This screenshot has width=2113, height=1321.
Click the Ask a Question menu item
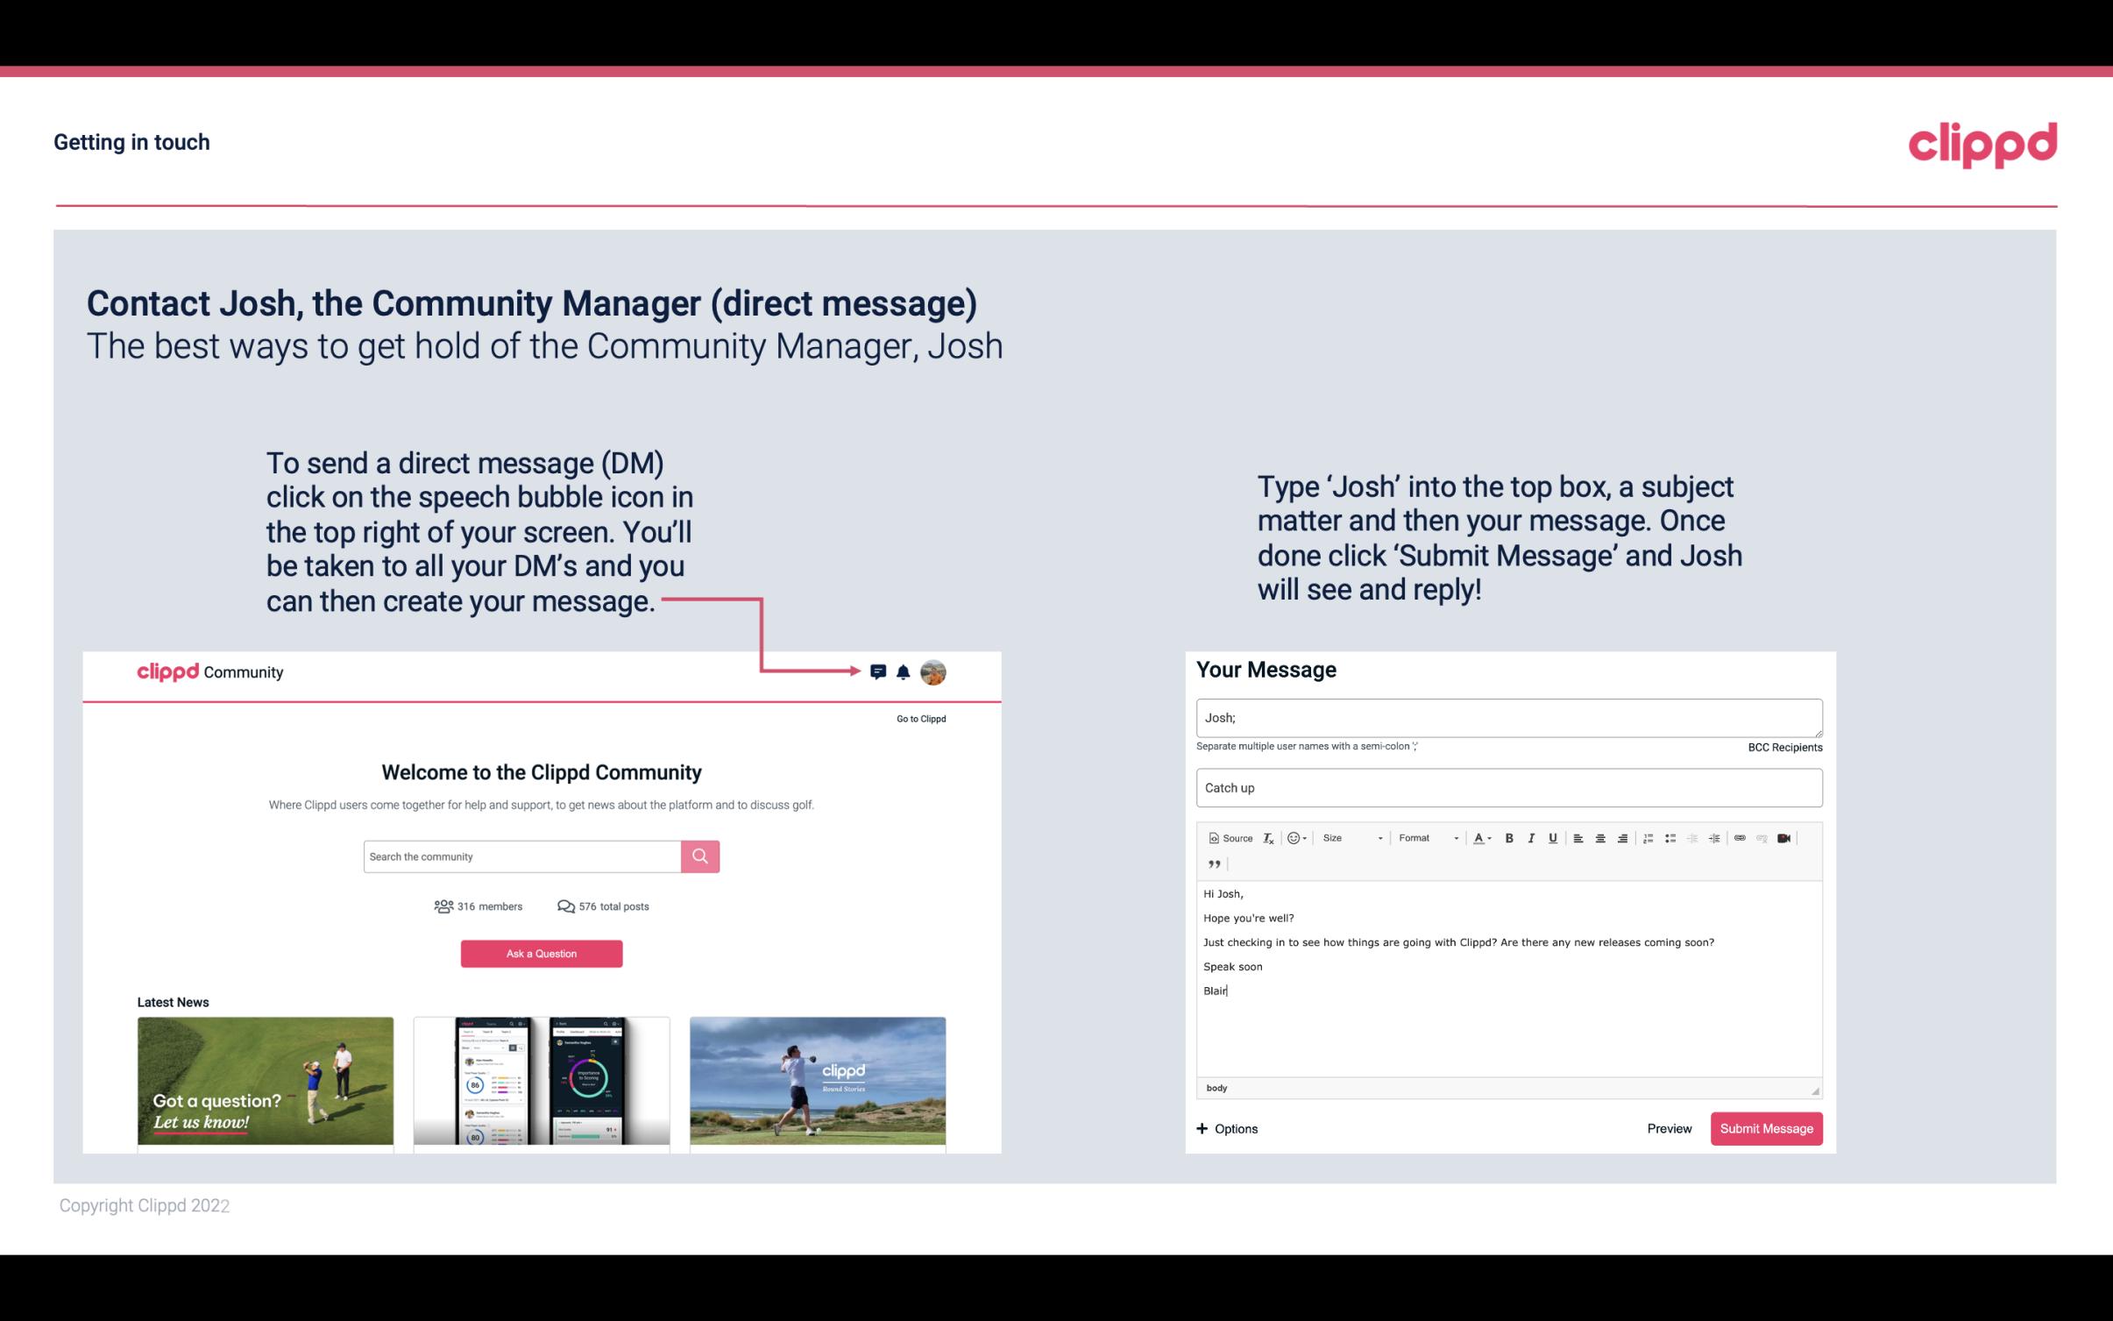540,951
